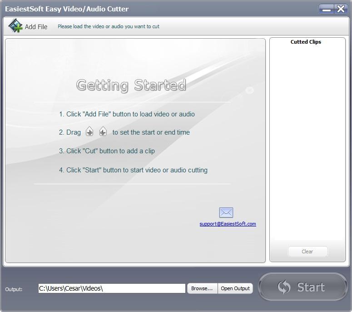Minimize the Video/Audio Cutter window
Screen dimensions: 352x312
[326, 9]
